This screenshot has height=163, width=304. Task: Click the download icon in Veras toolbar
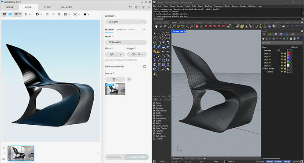point(26,15)
